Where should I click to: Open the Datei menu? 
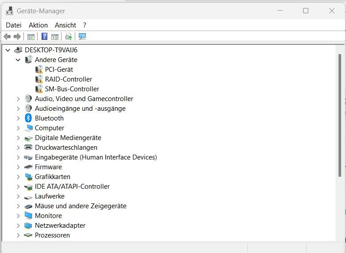pyautogui.click(x=14, y=25)
